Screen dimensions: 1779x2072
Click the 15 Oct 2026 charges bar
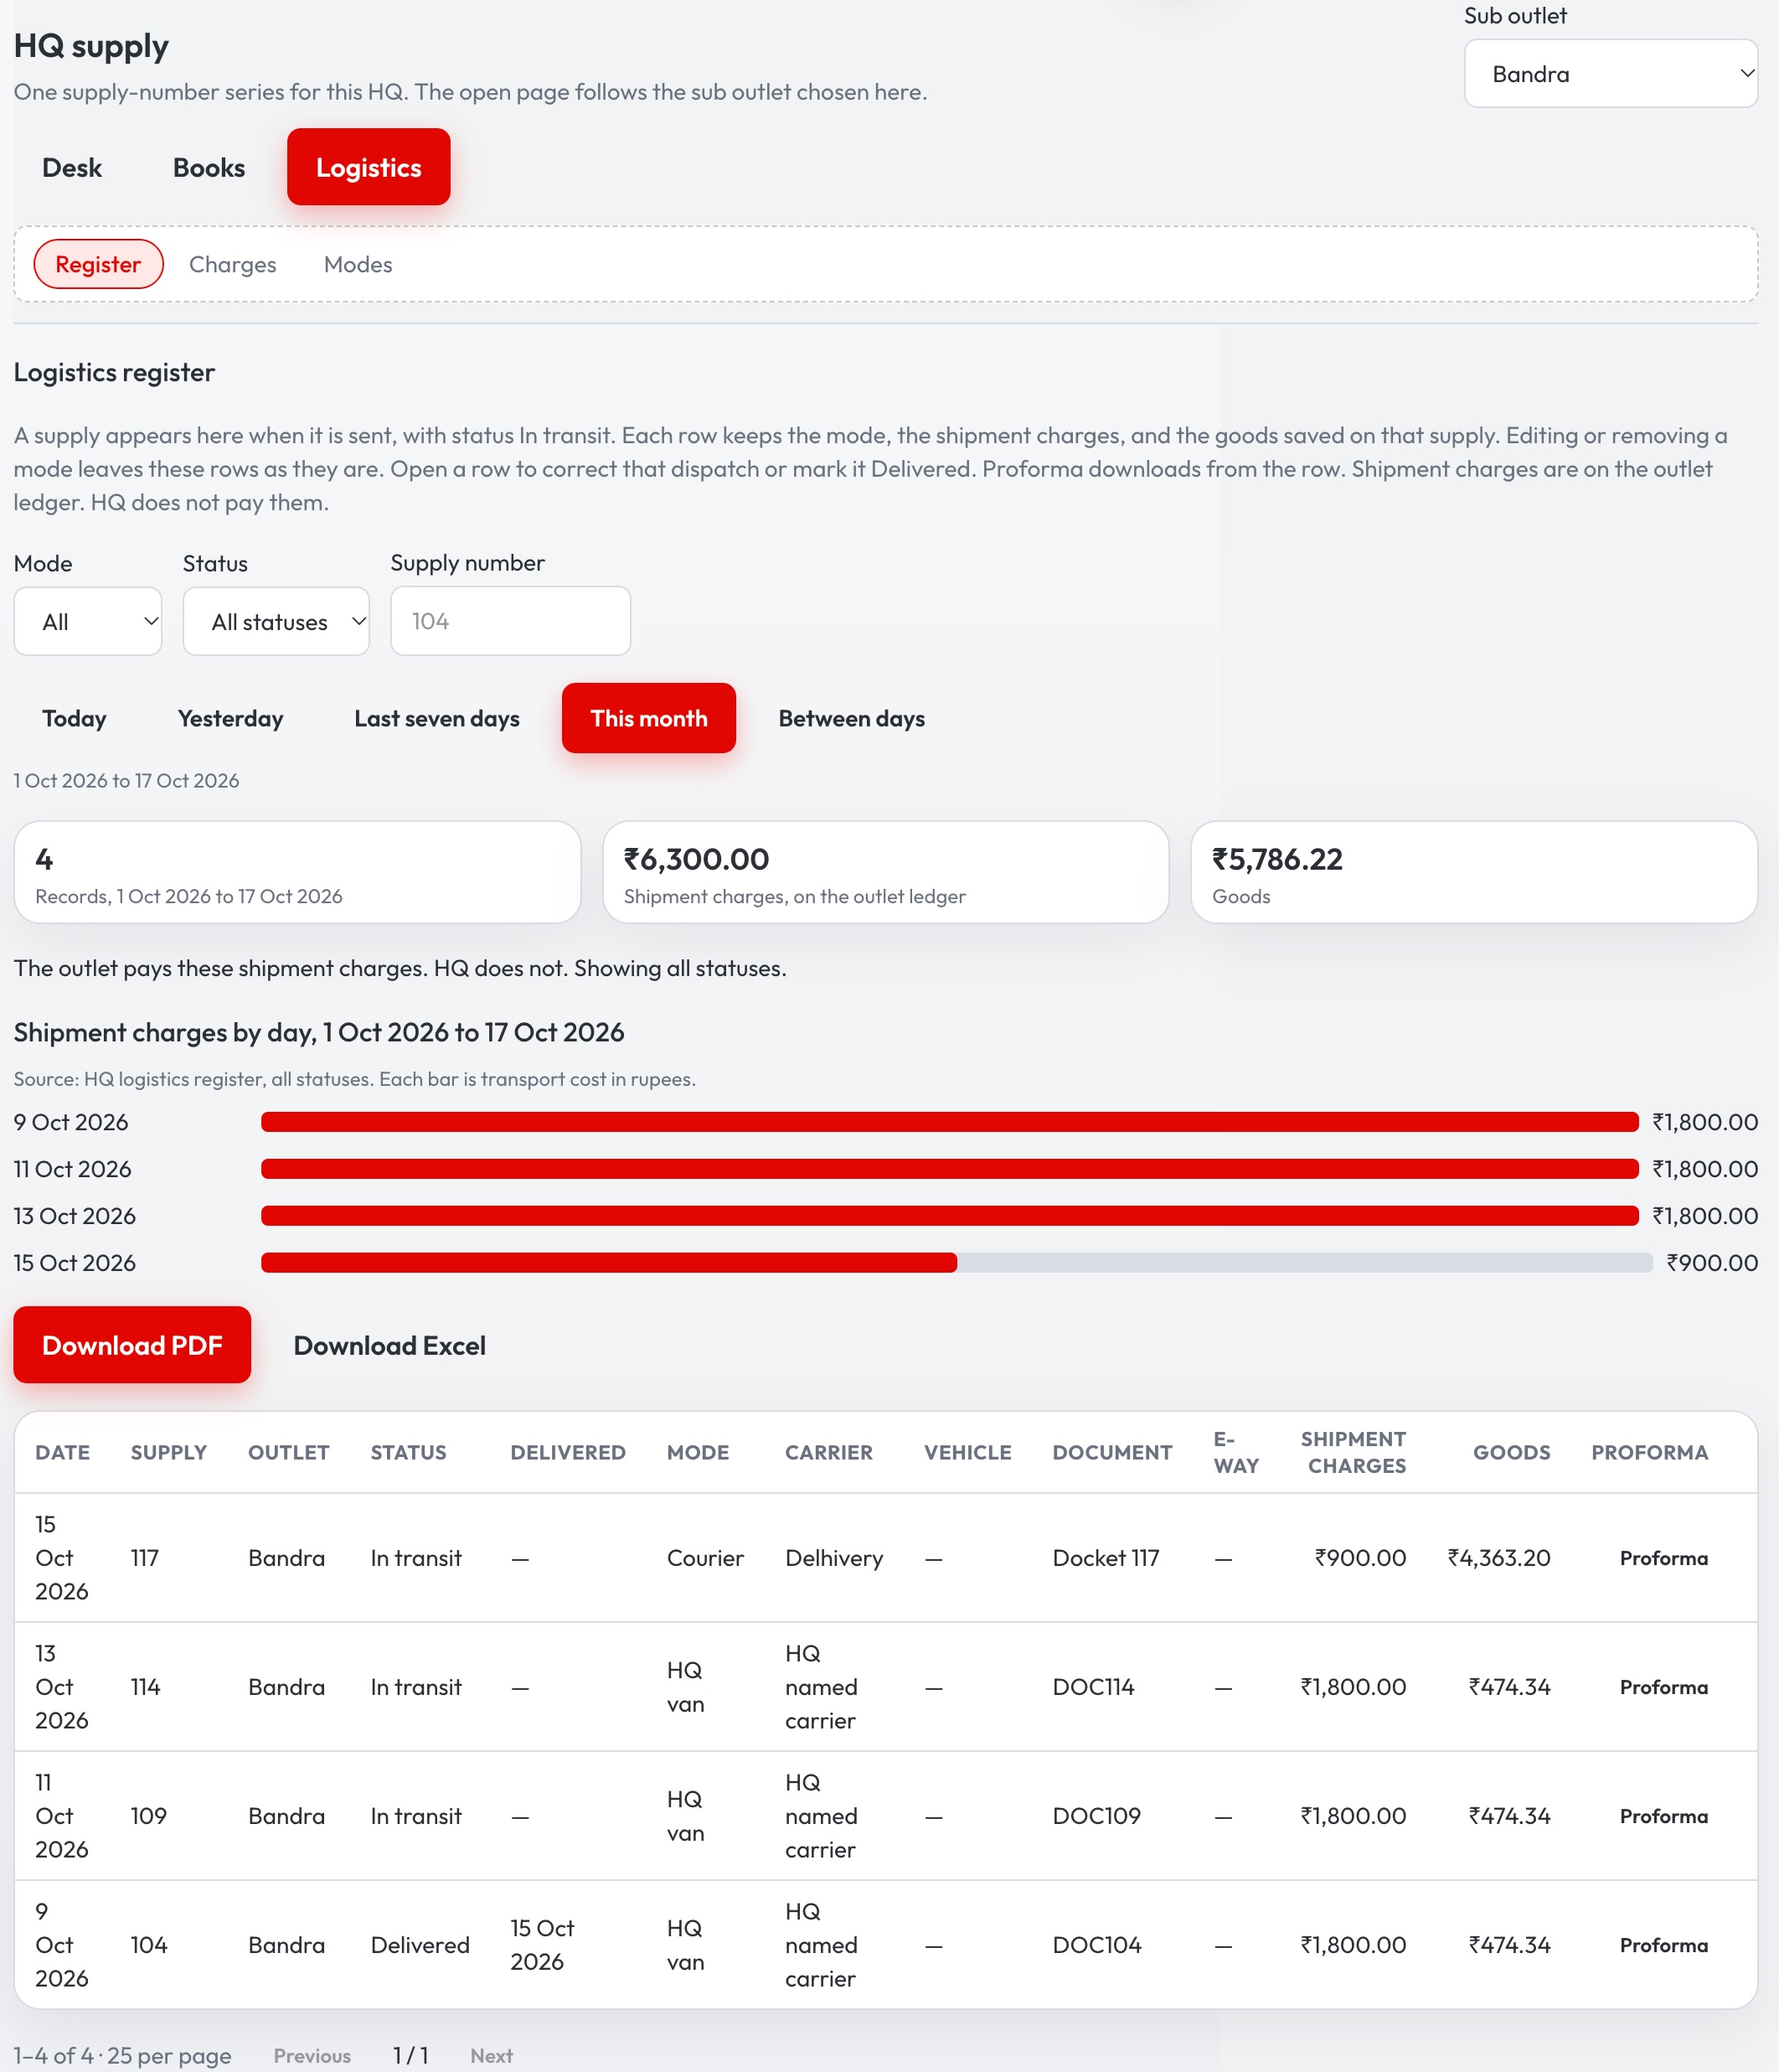pos(957,1263)
